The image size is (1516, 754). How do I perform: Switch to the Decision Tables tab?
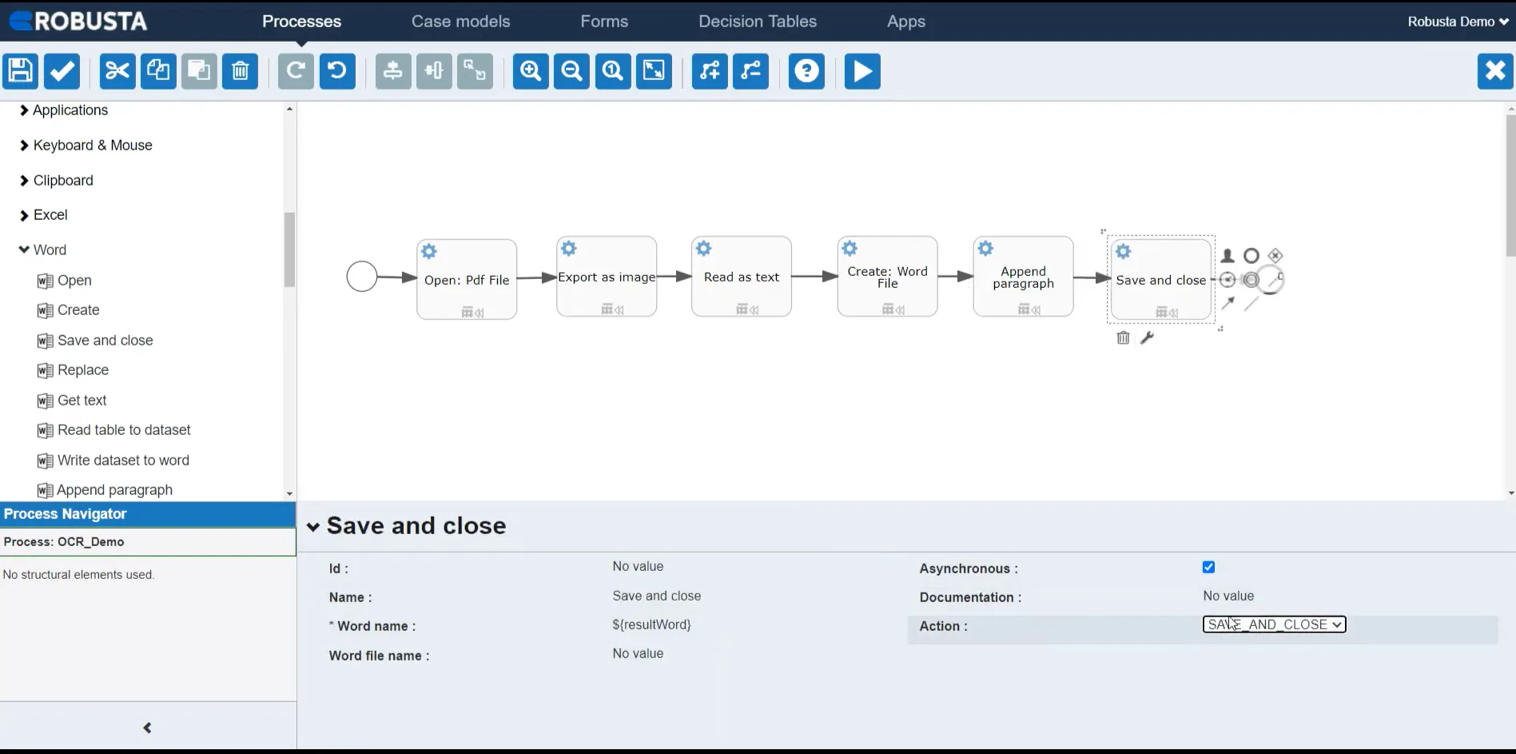758,22
